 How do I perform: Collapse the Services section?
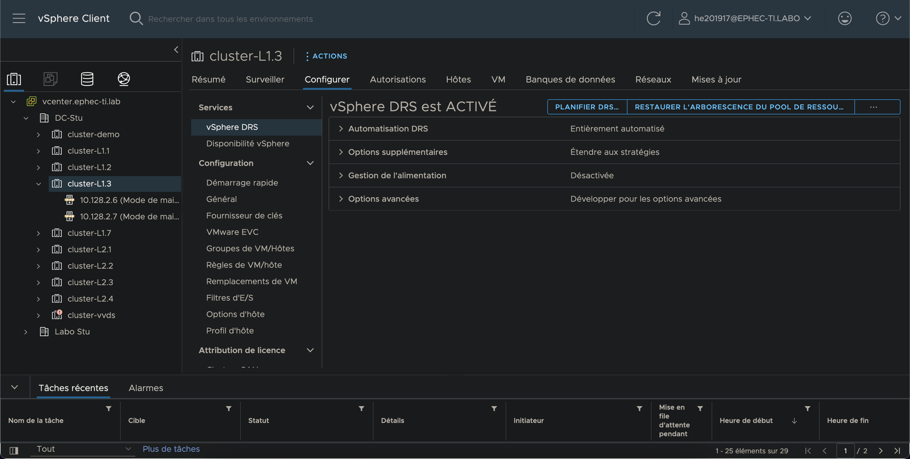tap(310, 107)
